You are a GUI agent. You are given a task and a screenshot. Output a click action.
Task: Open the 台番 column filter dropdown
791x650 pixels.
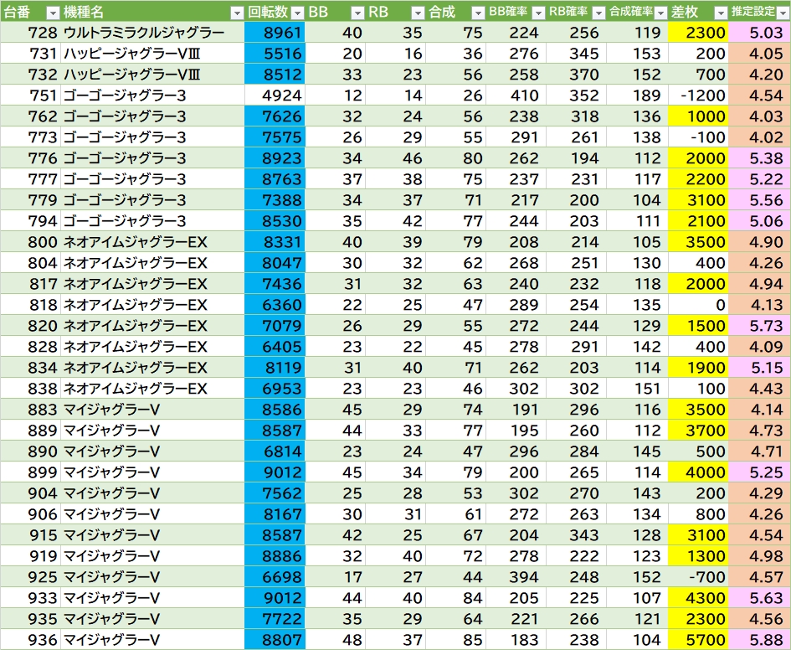coord(52,13)
